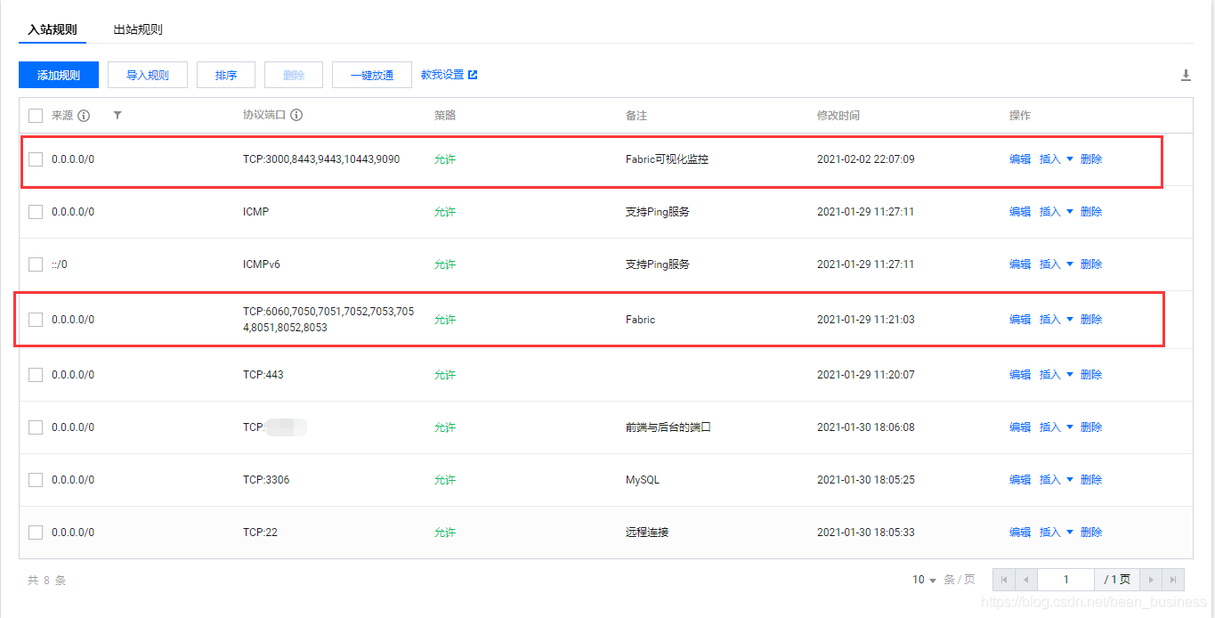
Task: Click 删除 for the ICMP rule
Action: tap(1091, 212)
